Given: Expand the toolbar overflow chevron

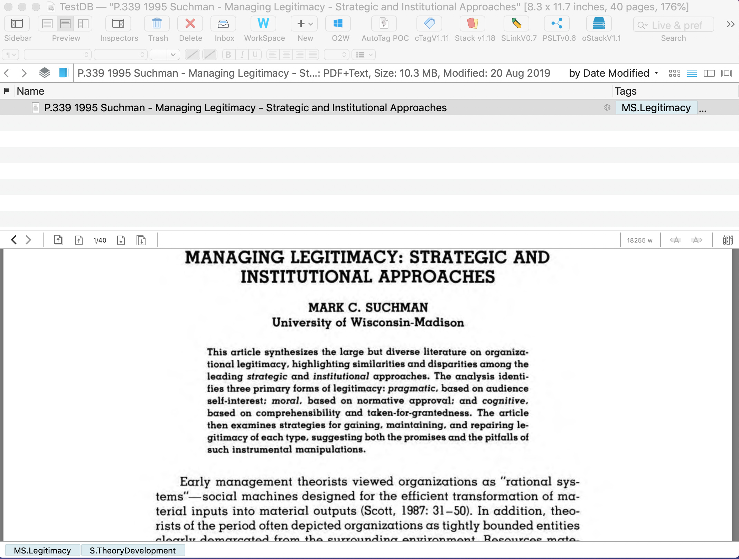Looking at the screenshot, I should (x=730, y=24).
